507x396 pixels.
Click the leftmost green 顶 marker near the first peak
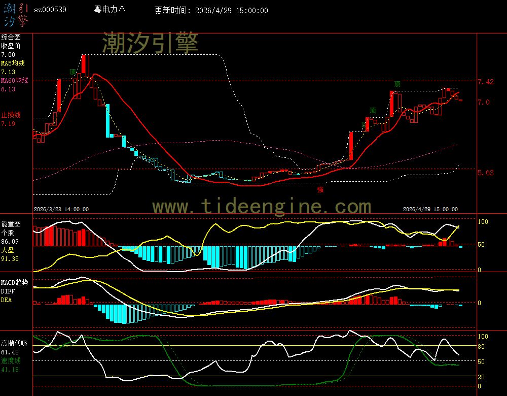point(73,72)
